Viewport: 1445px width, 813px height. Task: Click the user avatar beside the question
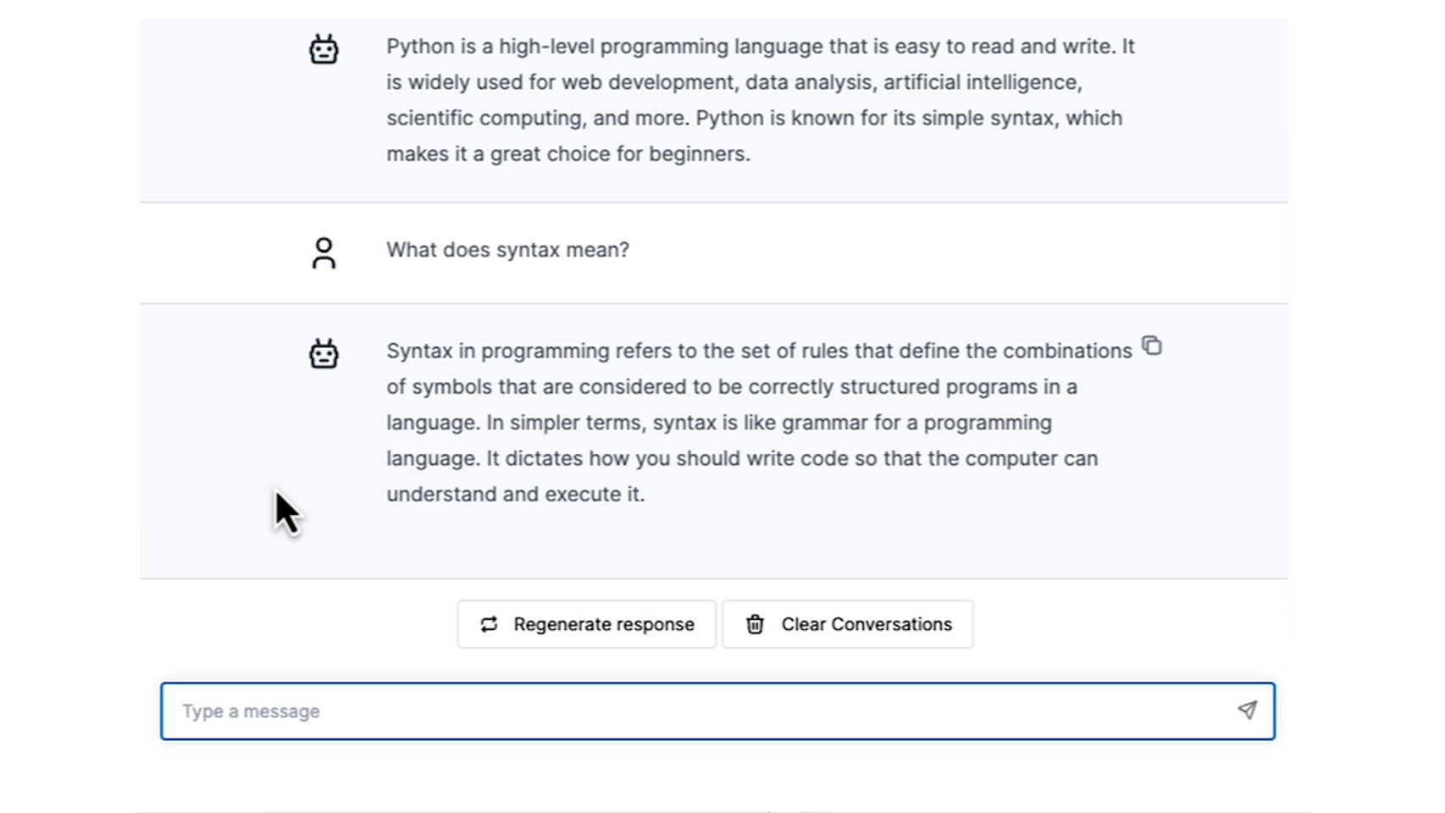click(x=324, y=252)
